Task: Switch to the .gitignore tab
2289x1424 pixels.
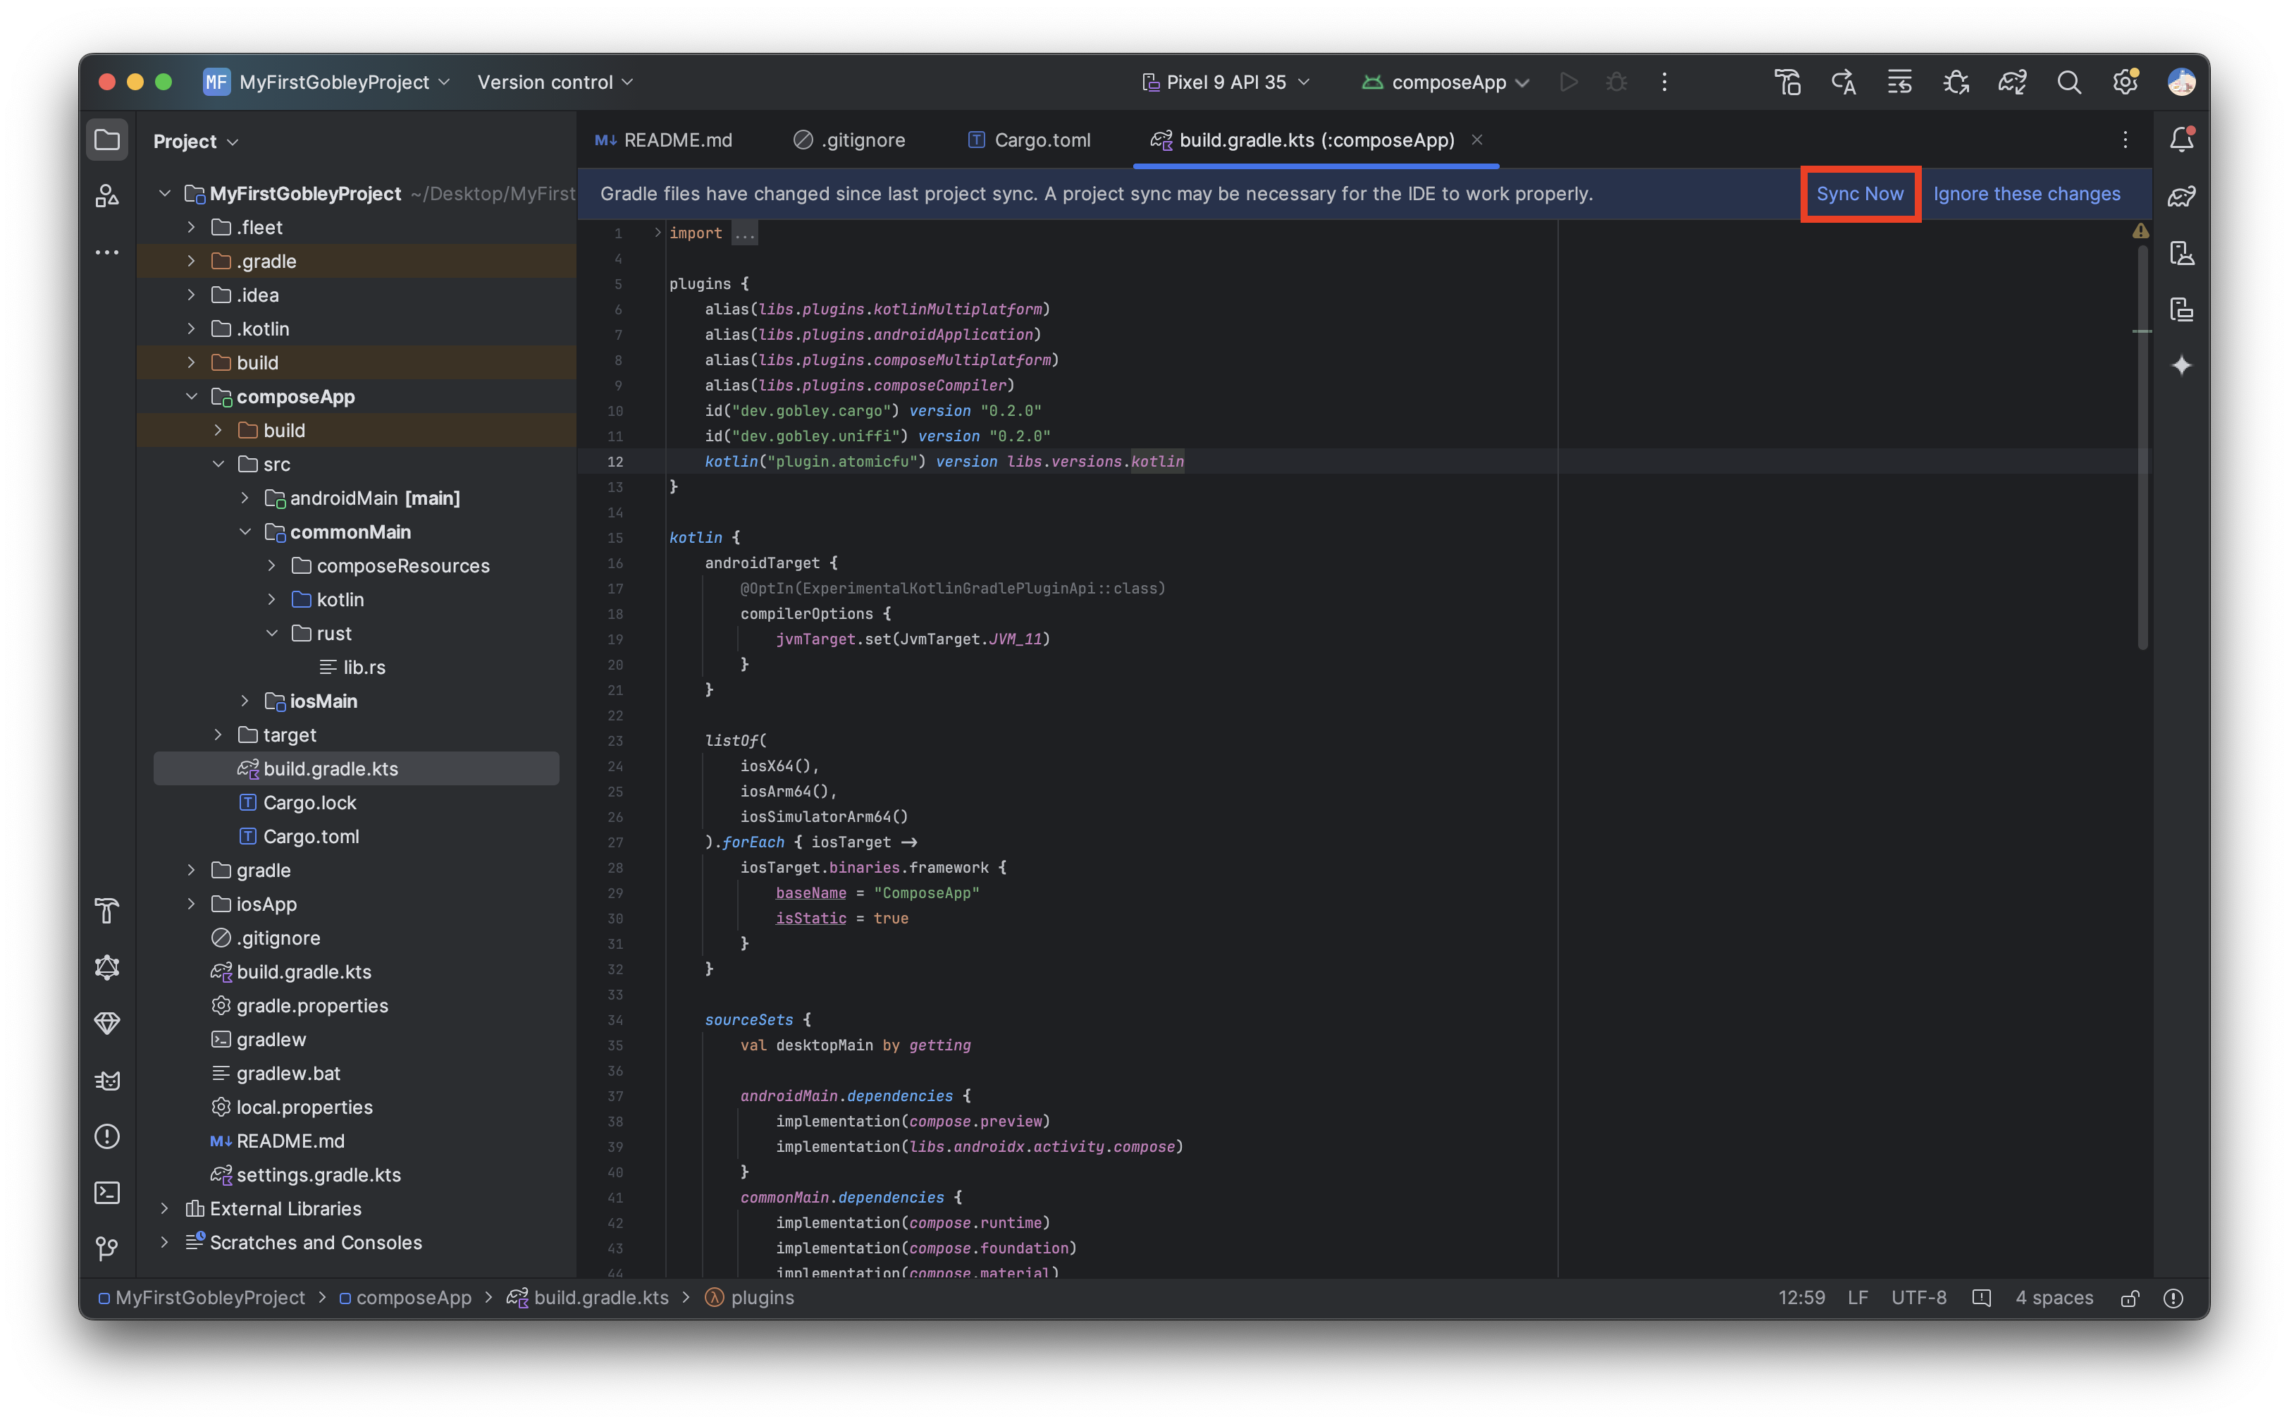Action: pyautogui.click(x=849, y=140)
